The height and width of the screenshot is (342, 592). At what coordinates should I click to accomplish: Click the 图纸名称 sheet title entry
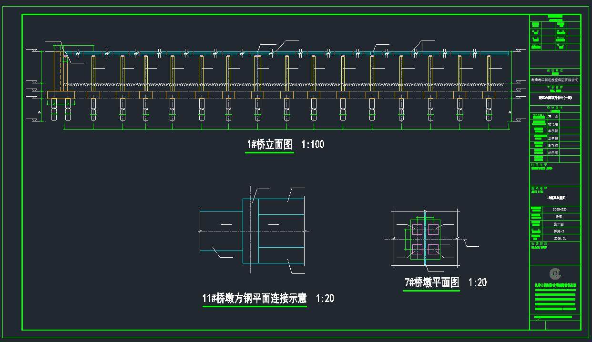555,197
